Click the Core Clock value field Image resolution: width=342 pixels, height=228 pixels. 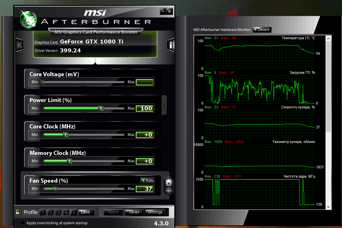(145, 135)
